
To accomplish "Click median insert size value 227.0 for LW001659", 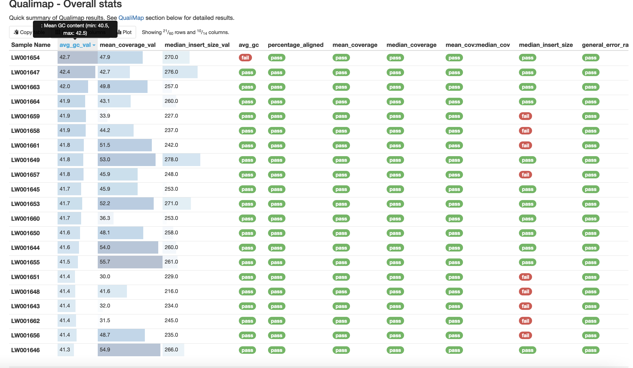I will 171,116.
